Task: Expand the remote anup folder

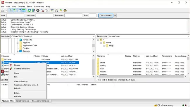Action: pyautogui.click(x=104, y=46)
